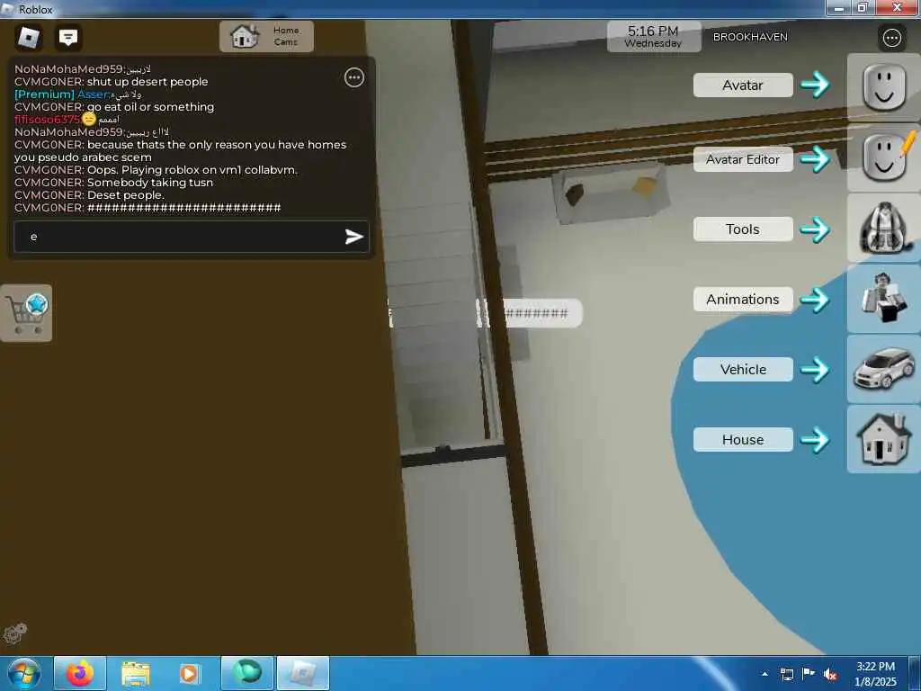Open the Roblox main menu icon
Screen dimensions: 921x691
tap(28, 37)
